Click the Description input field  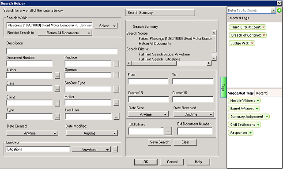[x=62, y=51]
